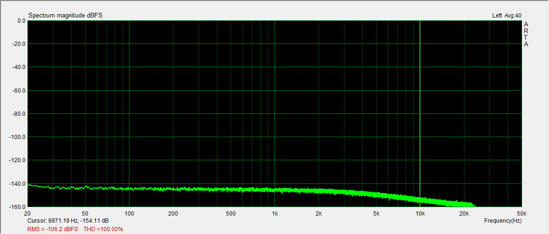The width and height of the screenshot is (549, 234).
Task: Click the 'Frequency(Hz)' axis label
Action: pyautogui.click(x=503, y=221)
